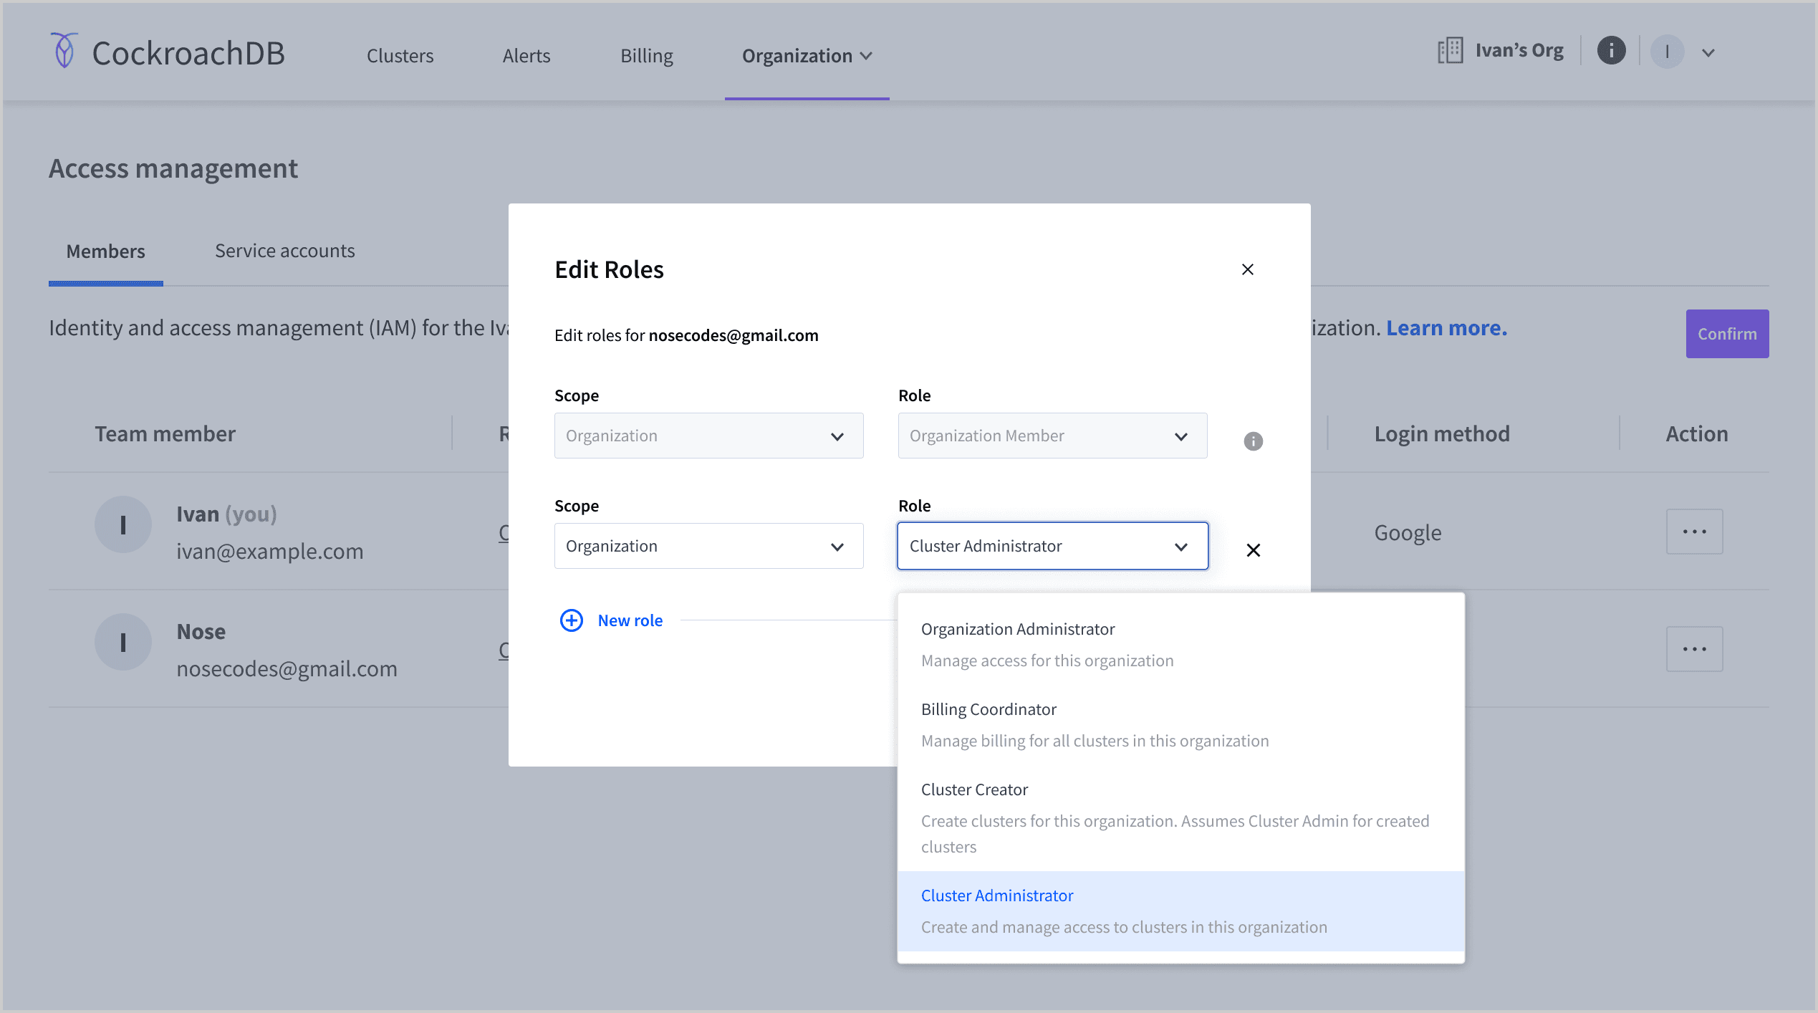The width and height of the screenshot is (1818, 1013).
Task: Collapse the Cluster Administrator role dropdown
Action: coord(1053,546)
